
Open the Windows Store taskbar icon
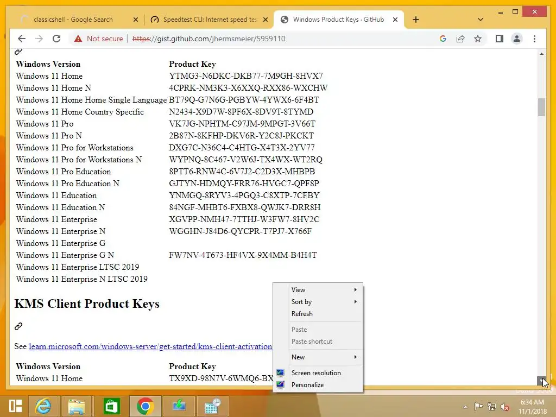click(x=111, y=406)
